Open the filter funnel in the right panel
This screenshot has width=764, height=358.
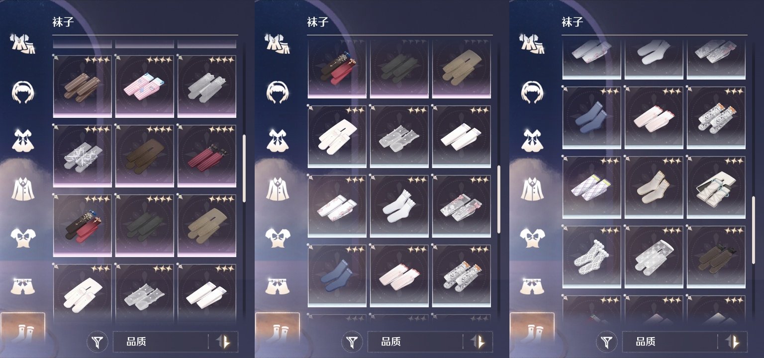608,342
